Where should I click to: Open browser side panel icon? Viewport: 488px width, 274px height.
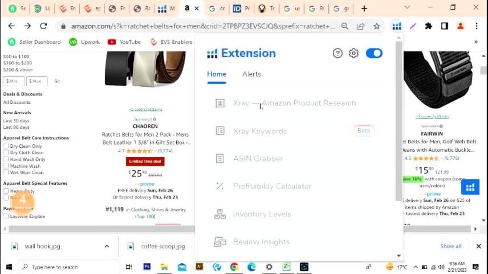(445, 26)
